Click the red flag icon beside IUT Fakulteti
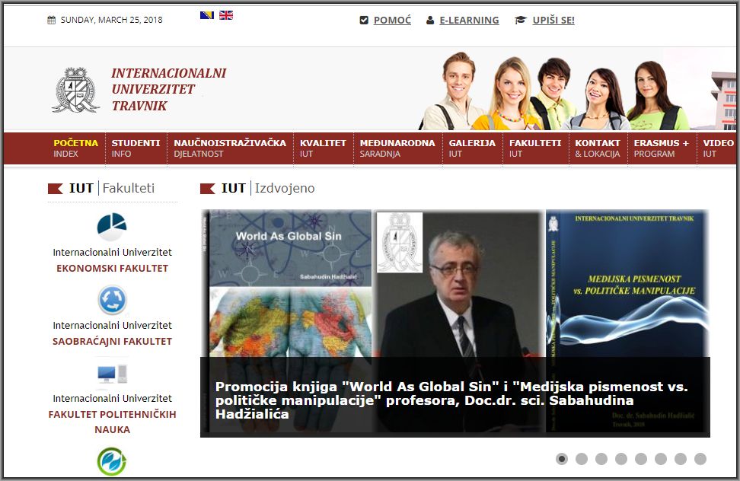The width and height of the screenshot is (740, 481). pyautogui.click(x=56, y=189)
